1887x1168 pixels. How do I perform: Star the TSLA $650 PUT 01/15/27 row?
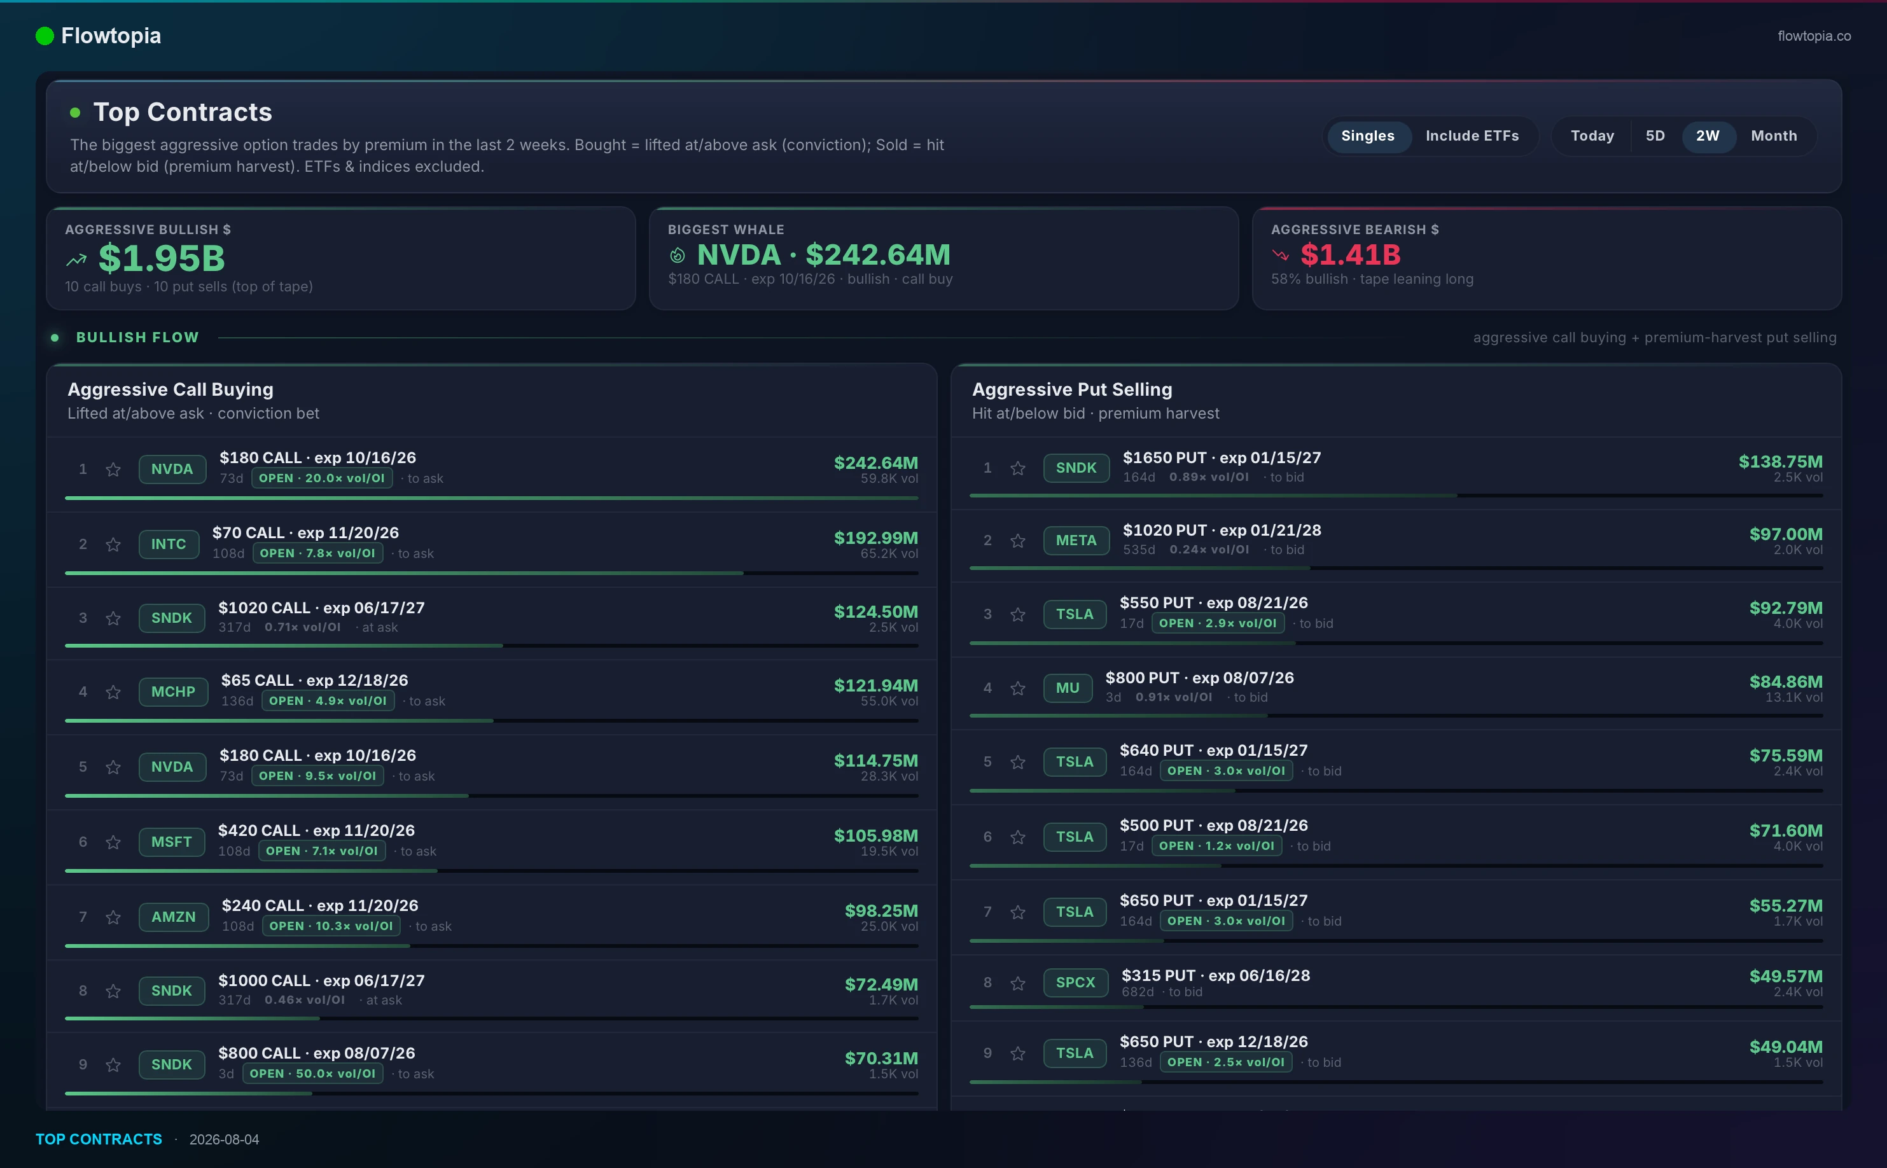tap(1018, 912)
